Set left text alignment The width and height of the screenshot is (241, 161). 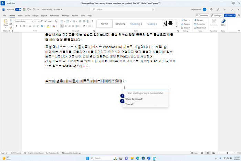62,26
